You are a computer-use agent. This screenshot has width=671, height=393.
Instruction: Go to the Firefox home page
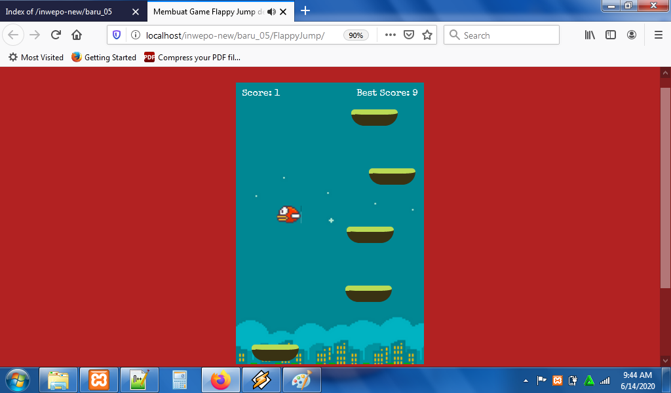(77, 35)
